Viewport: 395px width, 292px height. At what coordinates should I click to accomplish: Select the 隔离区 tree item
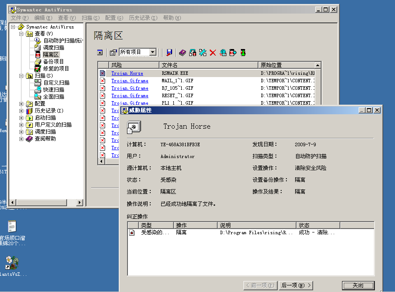[51, 55]
